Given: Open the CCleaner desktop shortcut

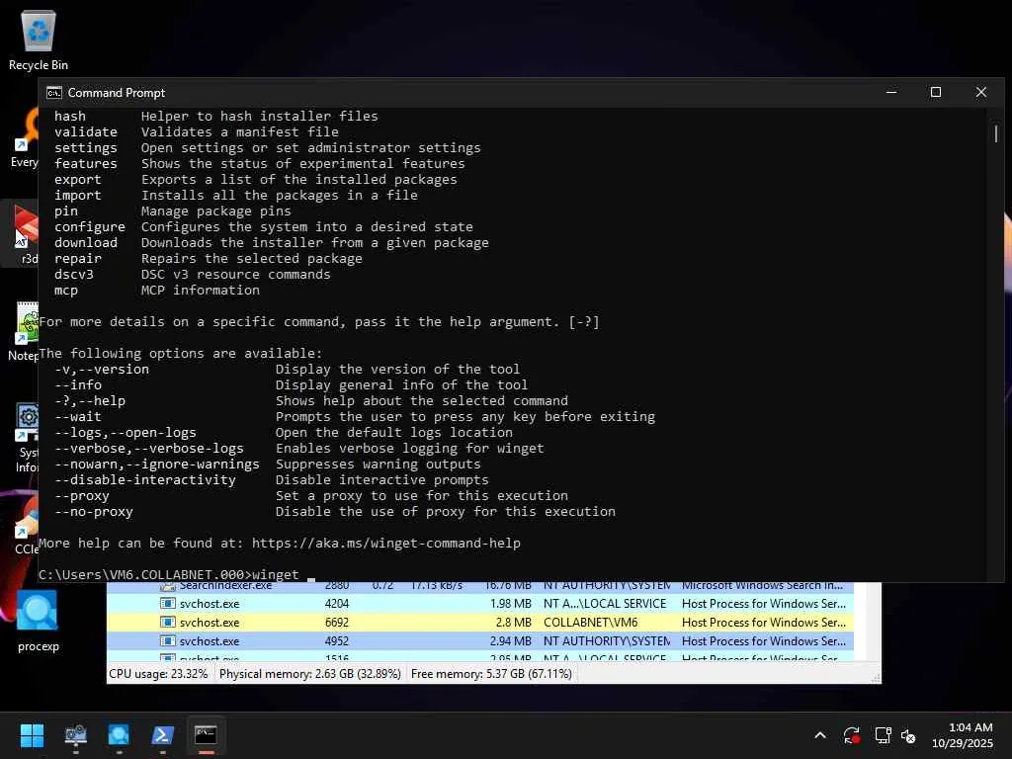Looking at the screenshot, I should coord(27,526).
